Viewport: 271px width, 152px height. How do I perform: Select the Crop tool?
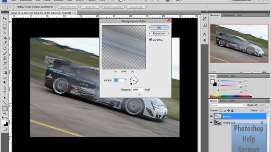pos(5,38)
